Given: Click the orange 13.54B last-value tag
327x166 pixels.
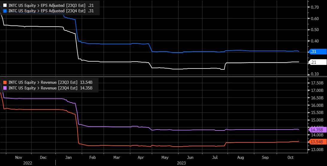Looking at the screenshot, I should coord(317,142).
